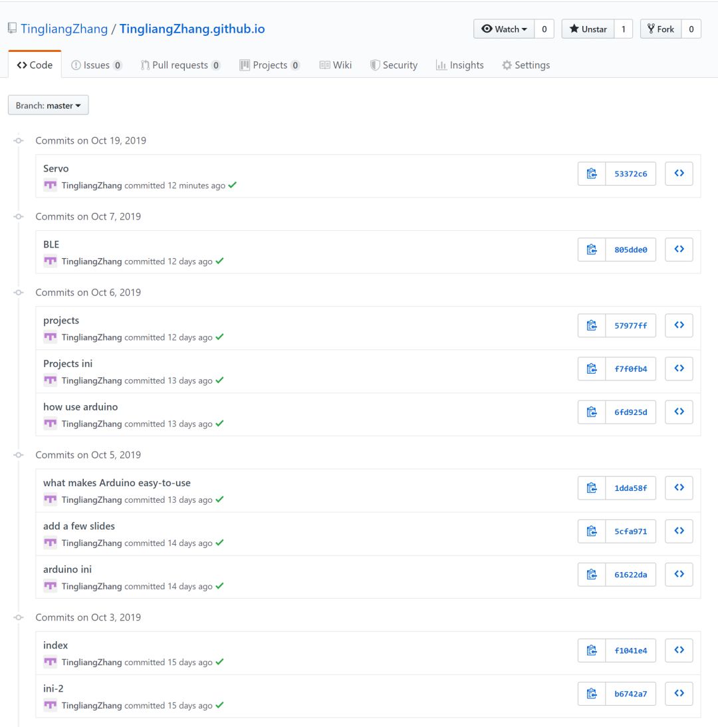718x727 pixels.
Task: Open commit hash 805dde0
Action: [630, 249]
